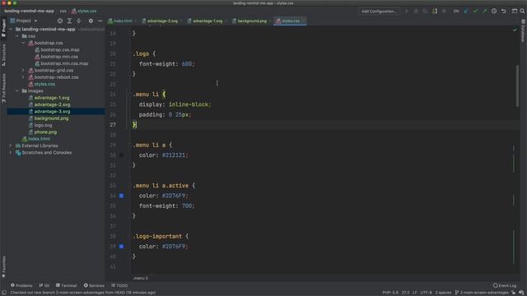Open the Services tool window
This screenshot has width=527, height=296.
pos(94,285)
